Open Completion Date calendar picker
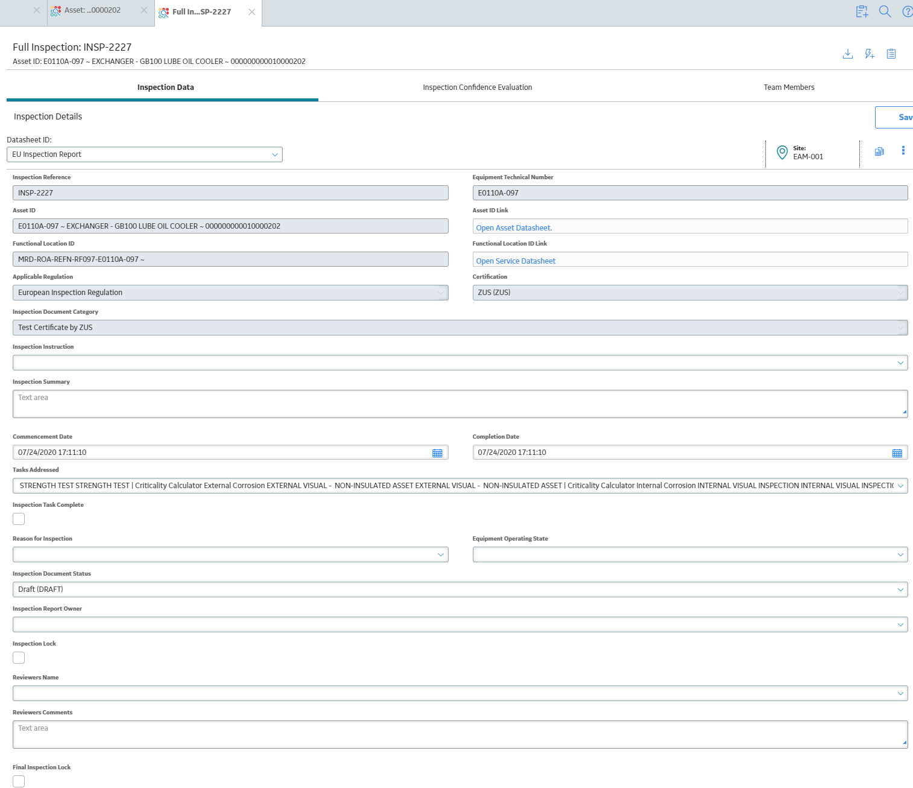 point(897,453)
